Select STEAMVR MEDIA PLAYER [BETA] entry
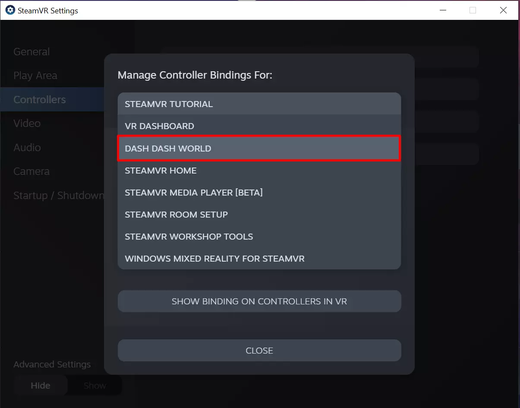 259,193
